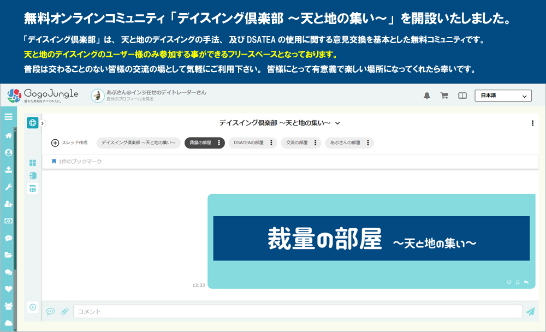
Task: Expand the デイスイング倶楽部 title dropdown chevron
Action: [337, 123]
